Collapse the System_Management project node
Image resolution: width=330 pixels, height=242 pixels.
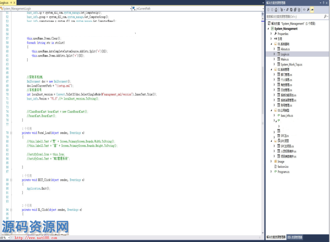(x=268, y=29)
